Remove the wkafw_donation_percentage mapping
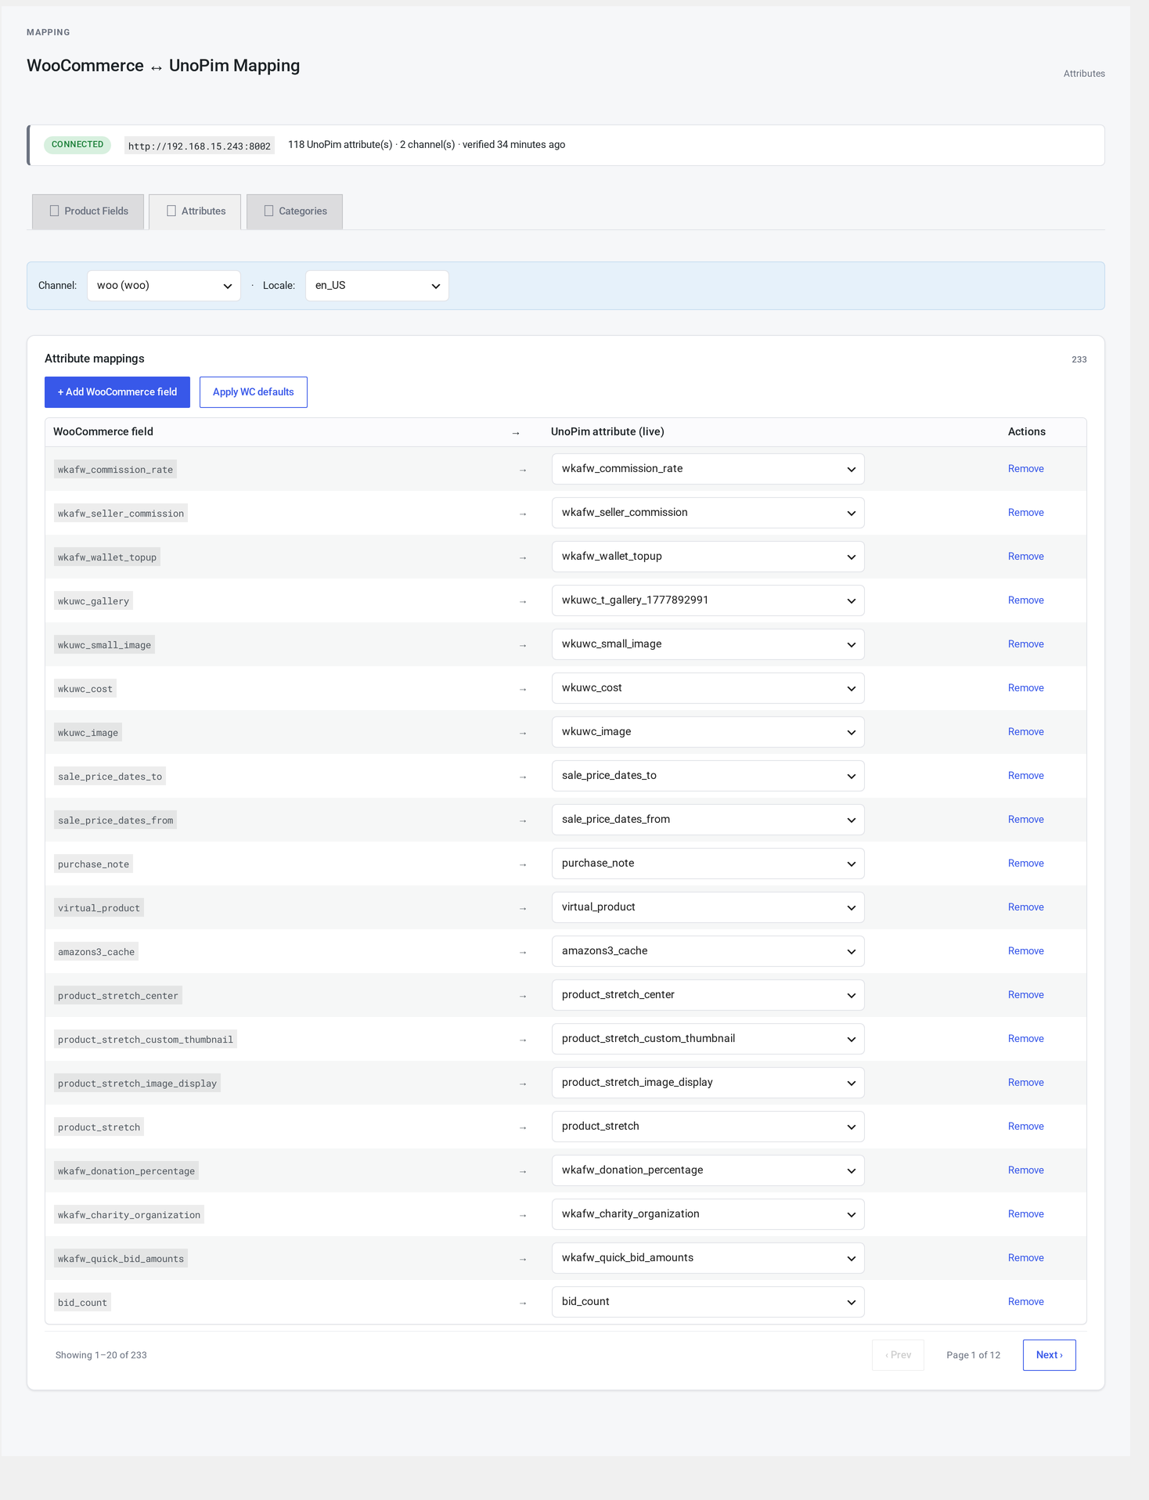The image size is (1149, 1500). 1025,1170
